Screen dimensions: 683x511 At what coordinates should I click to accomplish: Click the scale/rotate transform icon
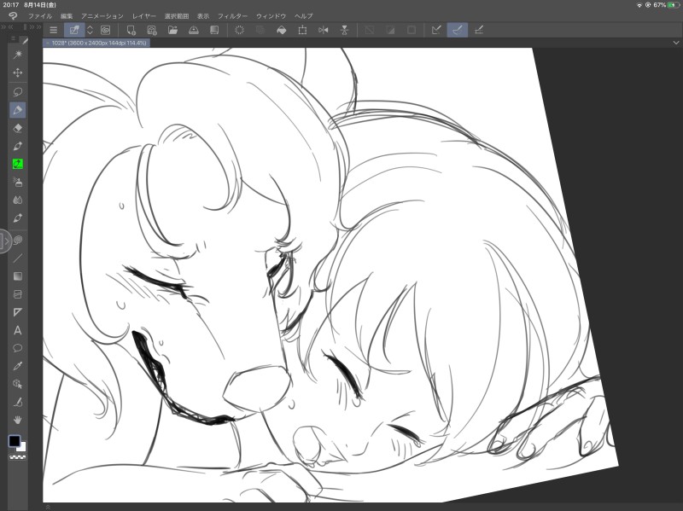pos(302,30)
